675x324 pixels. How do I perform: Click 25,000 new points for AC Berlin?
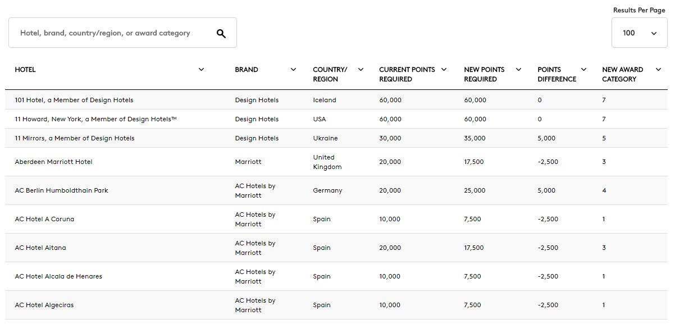475,190
